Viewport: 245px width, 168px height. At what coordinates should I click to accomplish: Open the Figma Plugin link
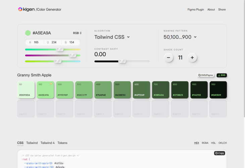coord(196,9)
